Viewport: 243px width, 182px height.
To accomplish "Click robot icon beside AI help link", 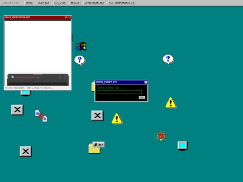I will point(13,76).
